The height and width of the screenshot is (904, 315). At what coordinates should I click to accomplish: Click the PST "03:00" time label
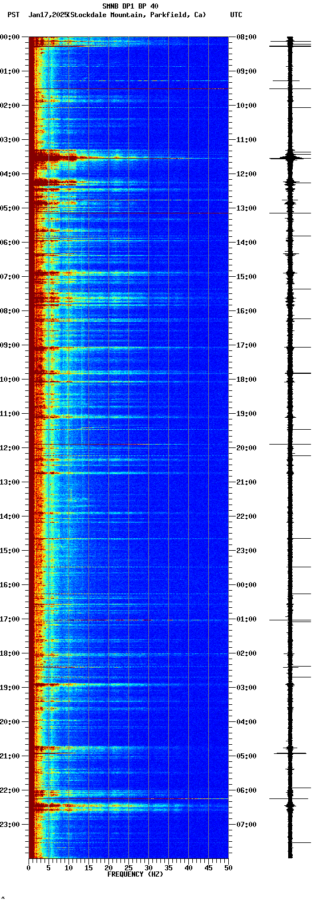10,140
